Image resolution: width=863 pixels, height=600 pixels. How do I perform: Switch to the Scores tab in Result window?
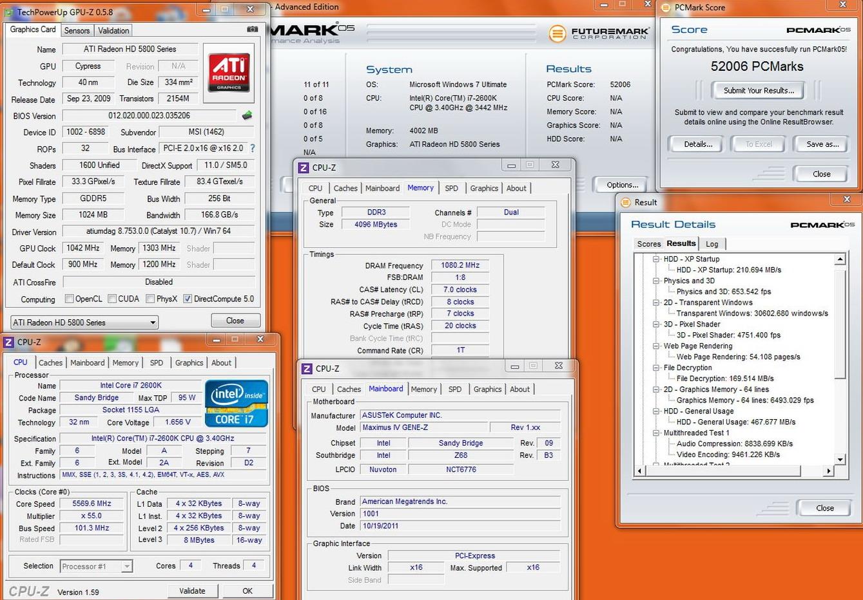649,244
